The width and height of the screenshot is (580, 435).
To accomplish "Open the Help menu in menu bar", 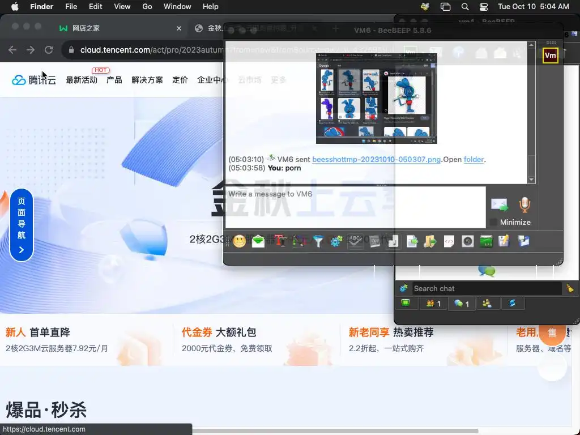I will point(211,7).
